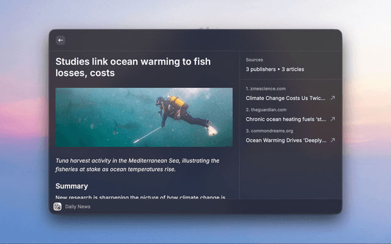
Task: Open external arrow for commondreams article
Action: 332,140
